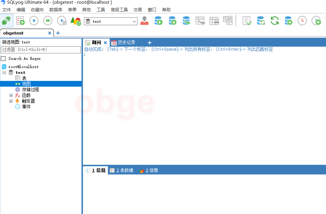326x214 pixels.
Task: Open the 编辑 menu
Action: pos(21,10)
